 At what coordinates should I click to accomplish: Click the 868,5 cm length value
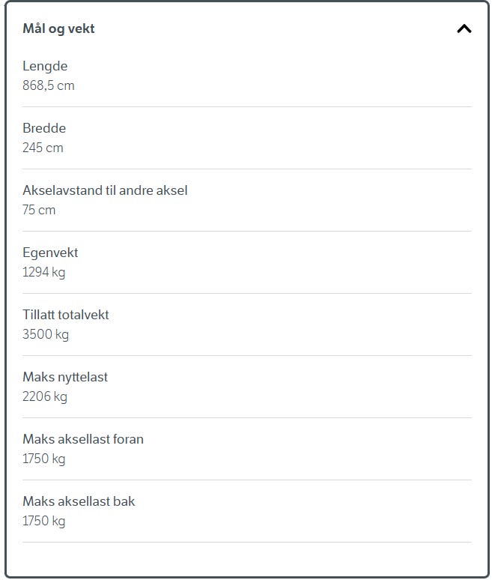tap(49, 85)
